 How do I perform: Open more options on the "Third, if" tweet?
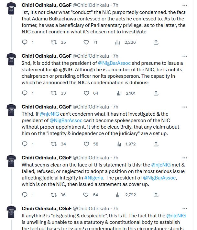[185, 107]
